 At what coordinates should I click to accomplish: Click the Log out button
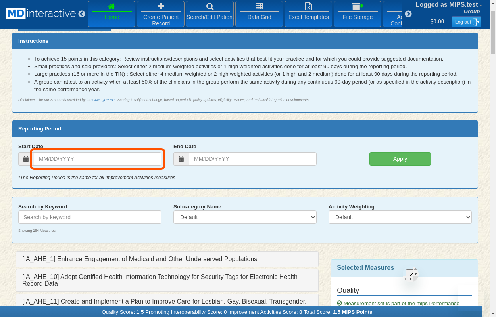(466, 22)
